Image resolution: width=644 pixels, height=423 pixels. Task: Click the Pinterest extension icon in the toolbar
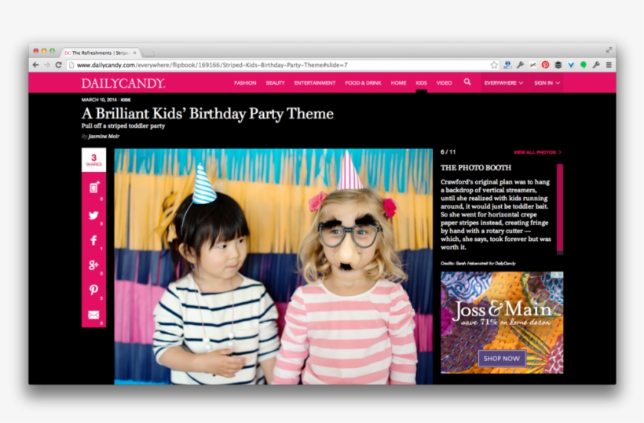point(545,65)
